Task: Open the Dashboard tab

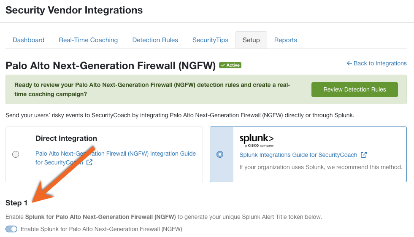Action: (x=29, y=40)
